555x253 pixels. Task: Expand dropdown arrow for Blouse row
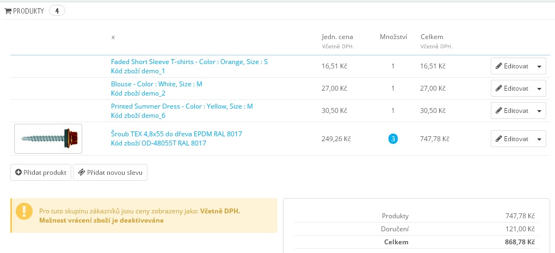coord(539,88)
